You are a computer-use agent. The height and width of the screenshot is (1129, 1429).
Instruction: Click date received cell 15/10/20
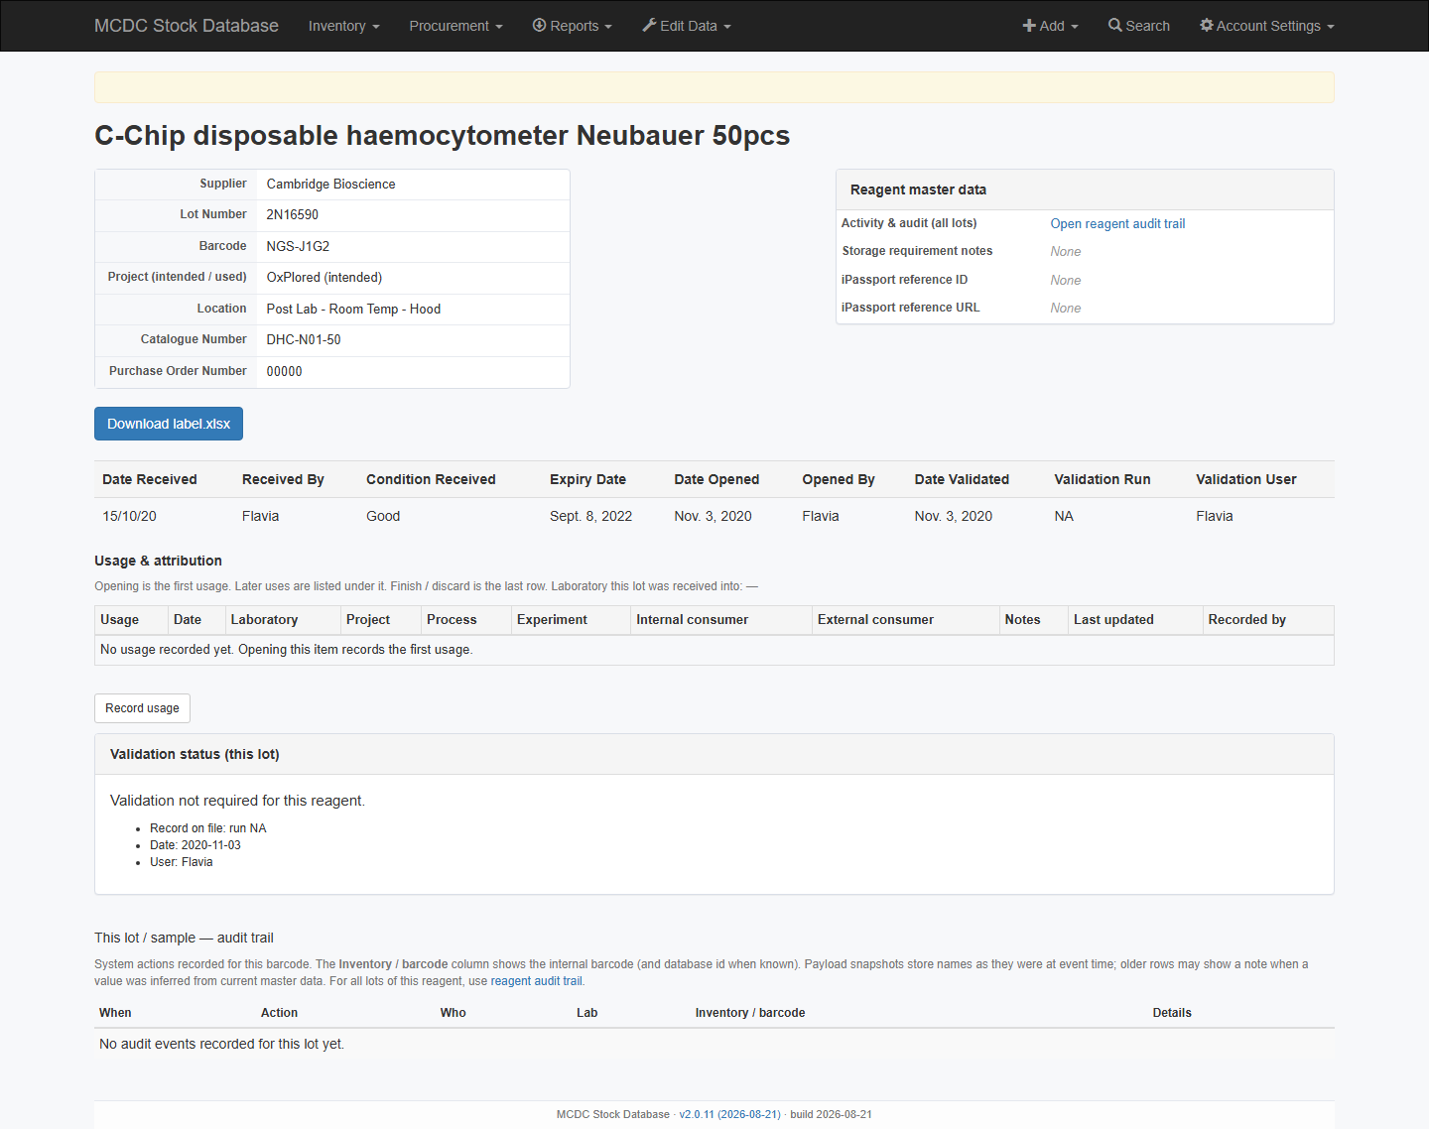[129, 516]
